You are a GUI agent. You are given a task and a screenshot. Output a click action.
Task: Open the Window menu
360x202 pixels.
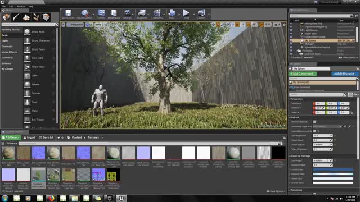(x=21, y=6)
